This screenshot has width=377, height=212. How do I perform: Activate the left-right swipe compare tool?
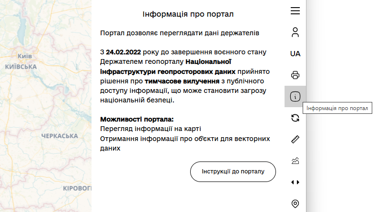(x=295, y=182)
